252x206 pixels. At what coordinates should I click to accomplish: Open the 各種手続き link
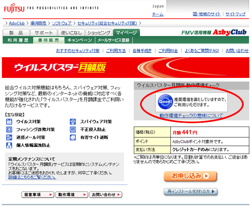(x=142, y=51)
